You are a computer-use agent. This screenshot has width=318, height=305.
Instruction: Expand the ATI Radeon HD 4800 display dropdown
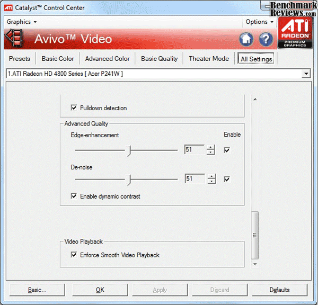point(306,74)
